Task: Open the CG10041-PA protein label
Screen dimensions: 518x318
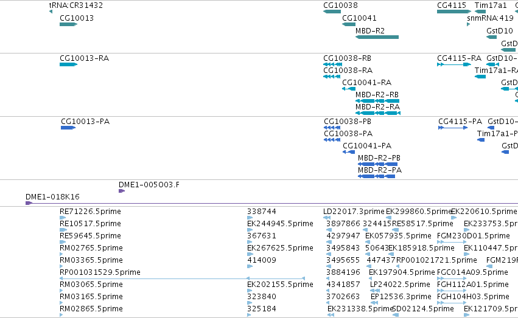Action: coord(367,146)
